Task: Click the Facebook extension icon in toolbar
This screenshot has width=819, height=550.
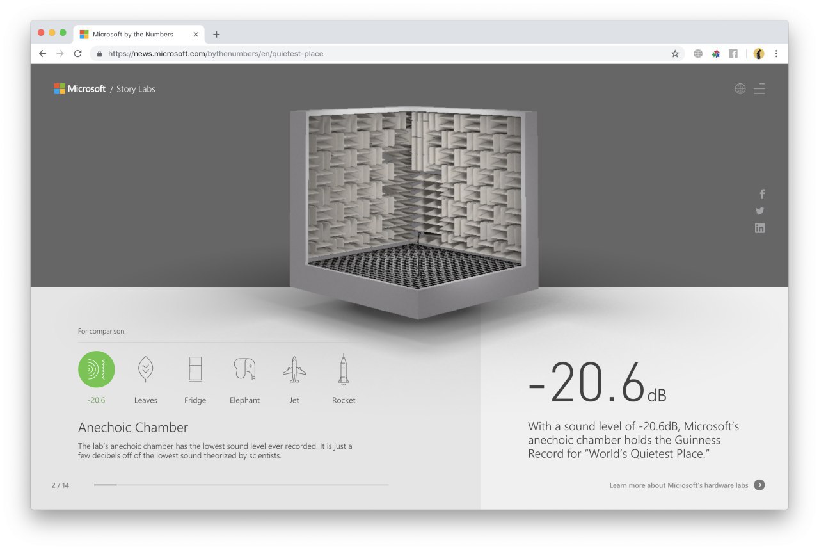Action: [733, 54]
